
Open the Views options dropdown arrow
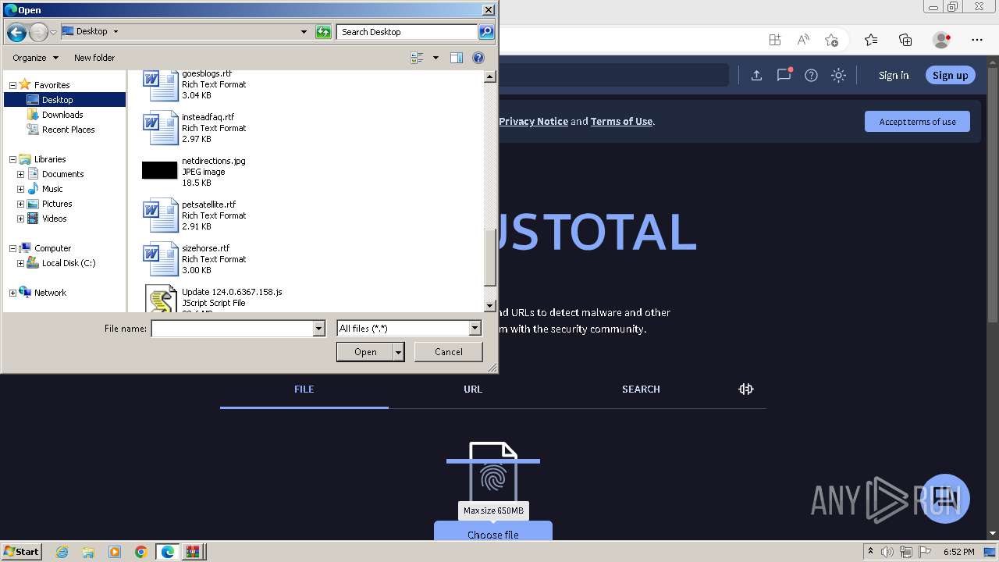coord(436,58)
